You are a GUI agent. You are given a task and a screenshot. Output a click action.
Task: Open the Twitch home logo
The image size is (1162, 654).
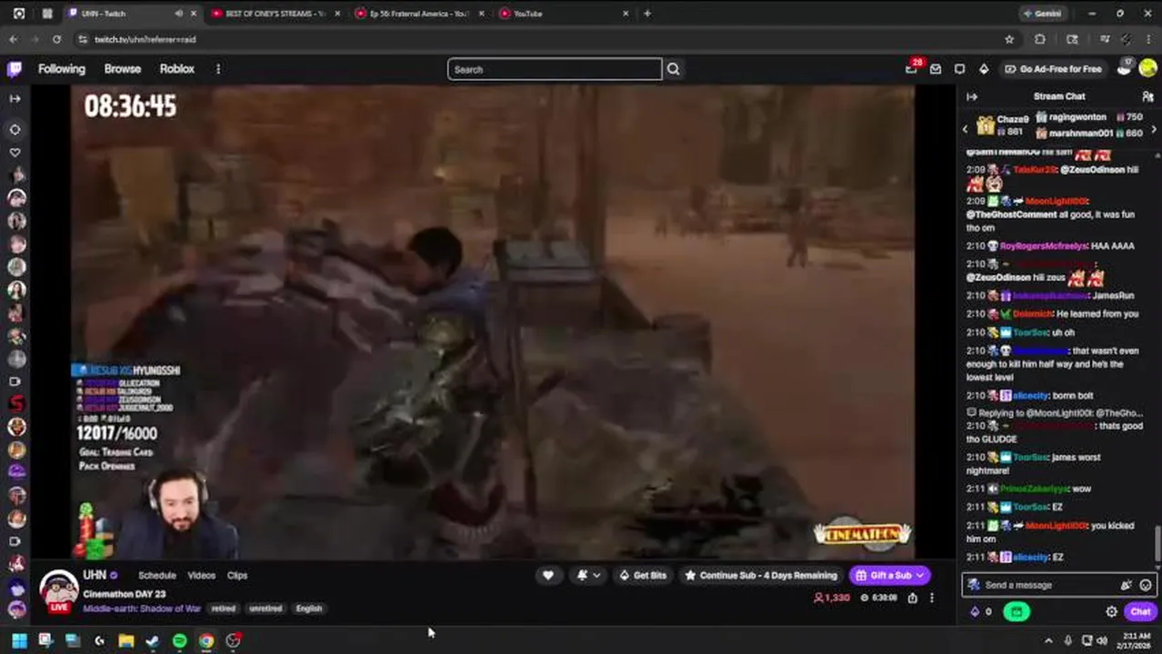[15, 69]
